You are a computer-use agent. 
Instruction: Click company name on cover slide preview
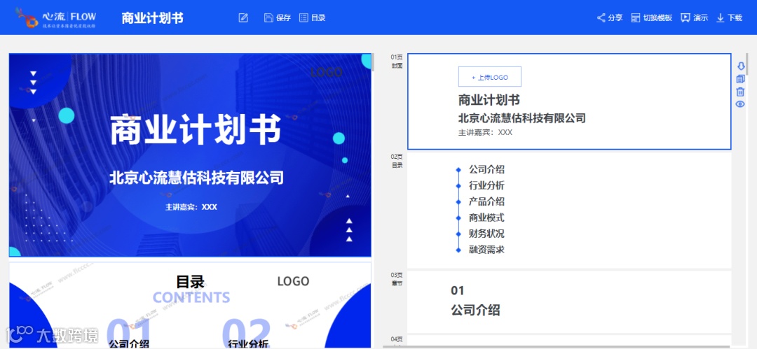click(196, 178)
